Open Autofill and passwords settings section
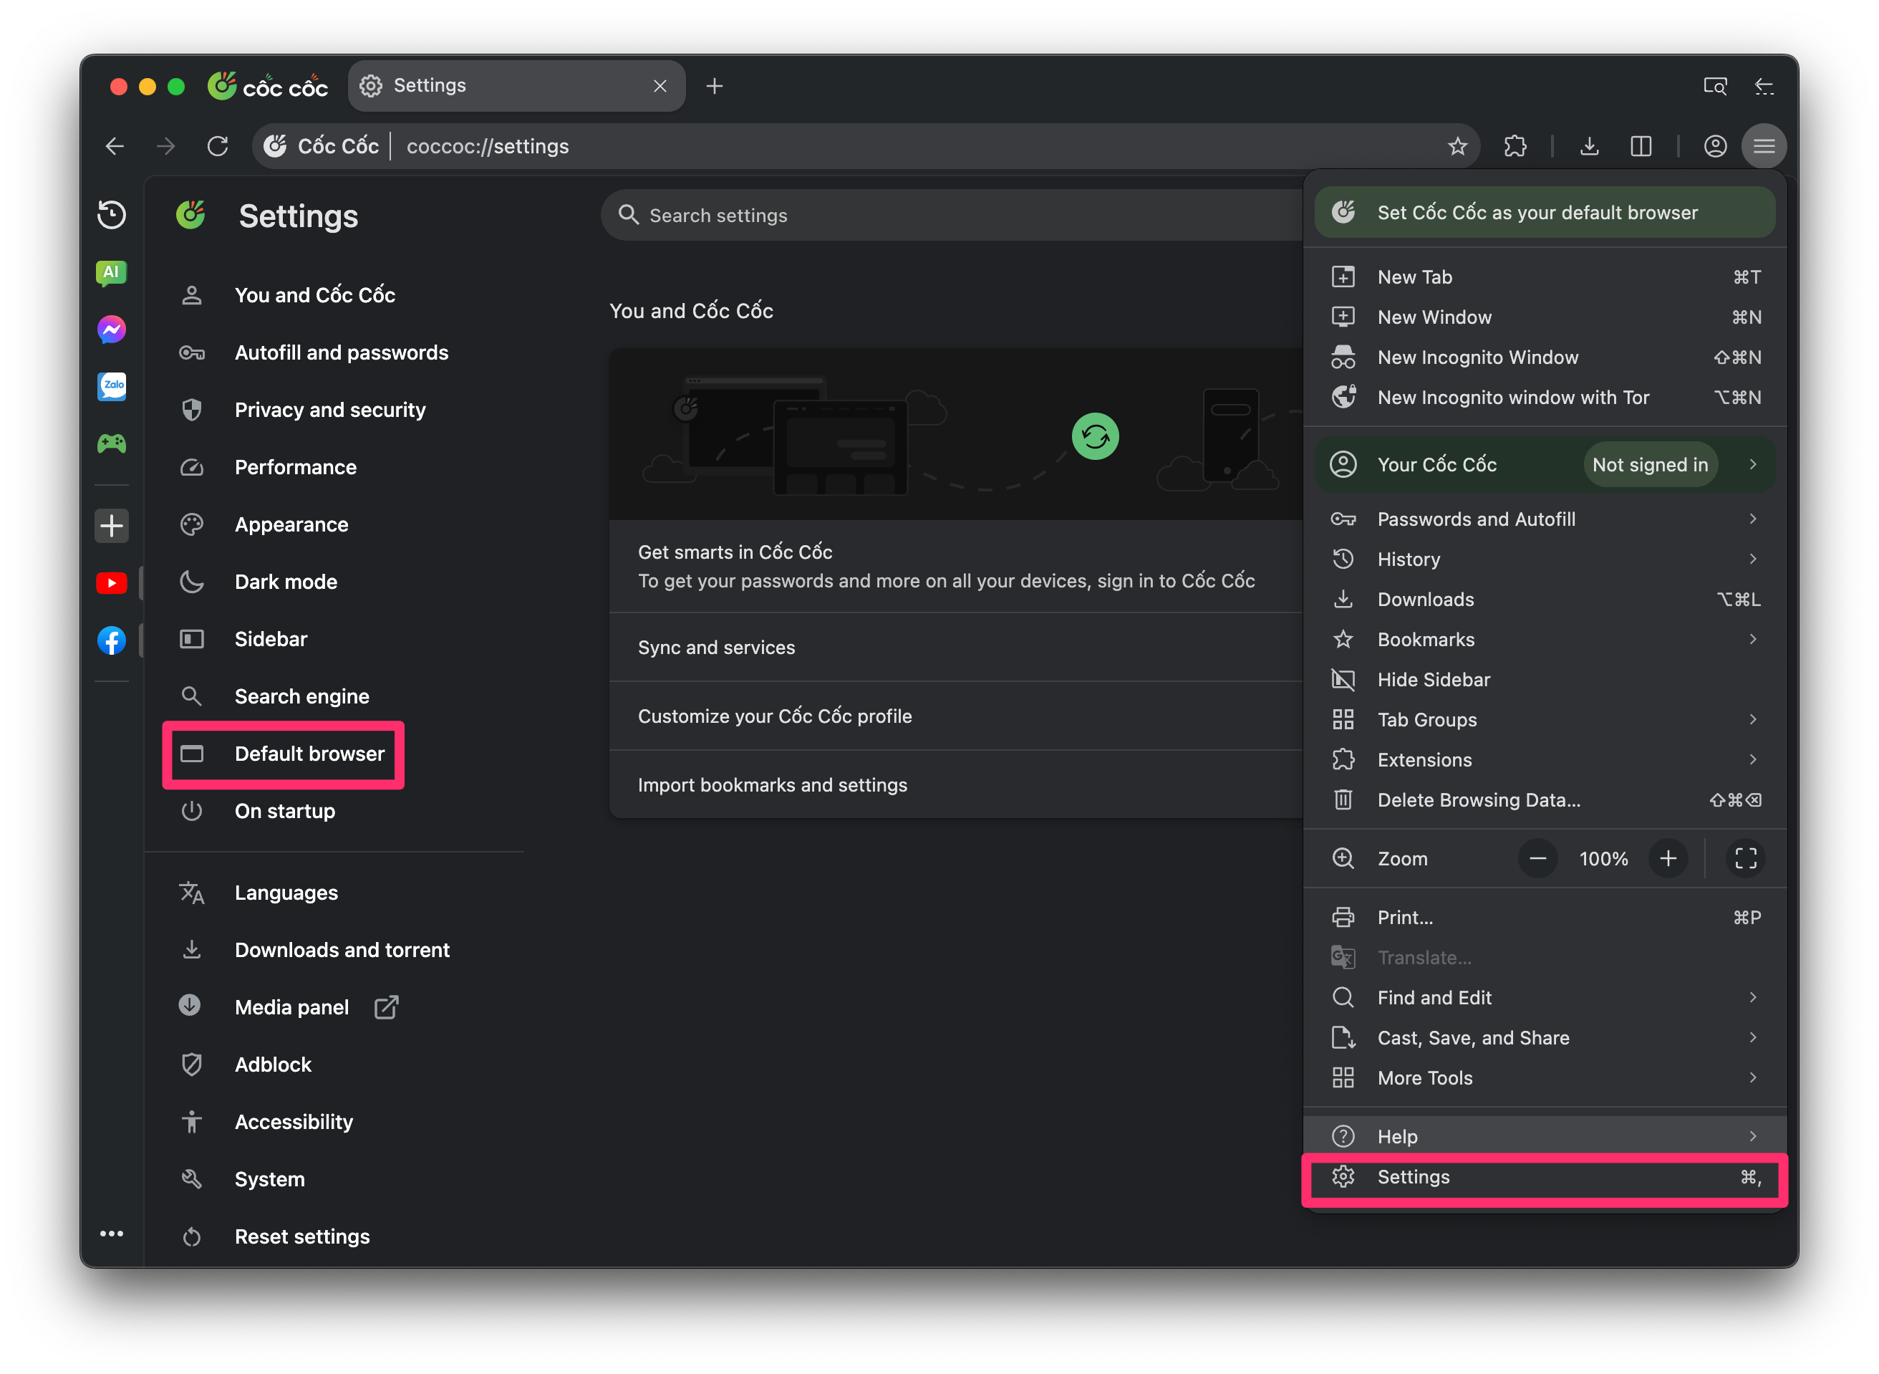 click(341, 352)
